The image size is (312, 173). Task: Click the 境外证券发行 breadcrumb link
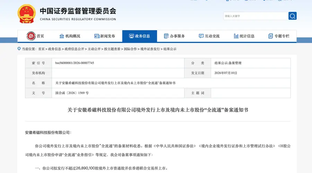coord(150,49)
